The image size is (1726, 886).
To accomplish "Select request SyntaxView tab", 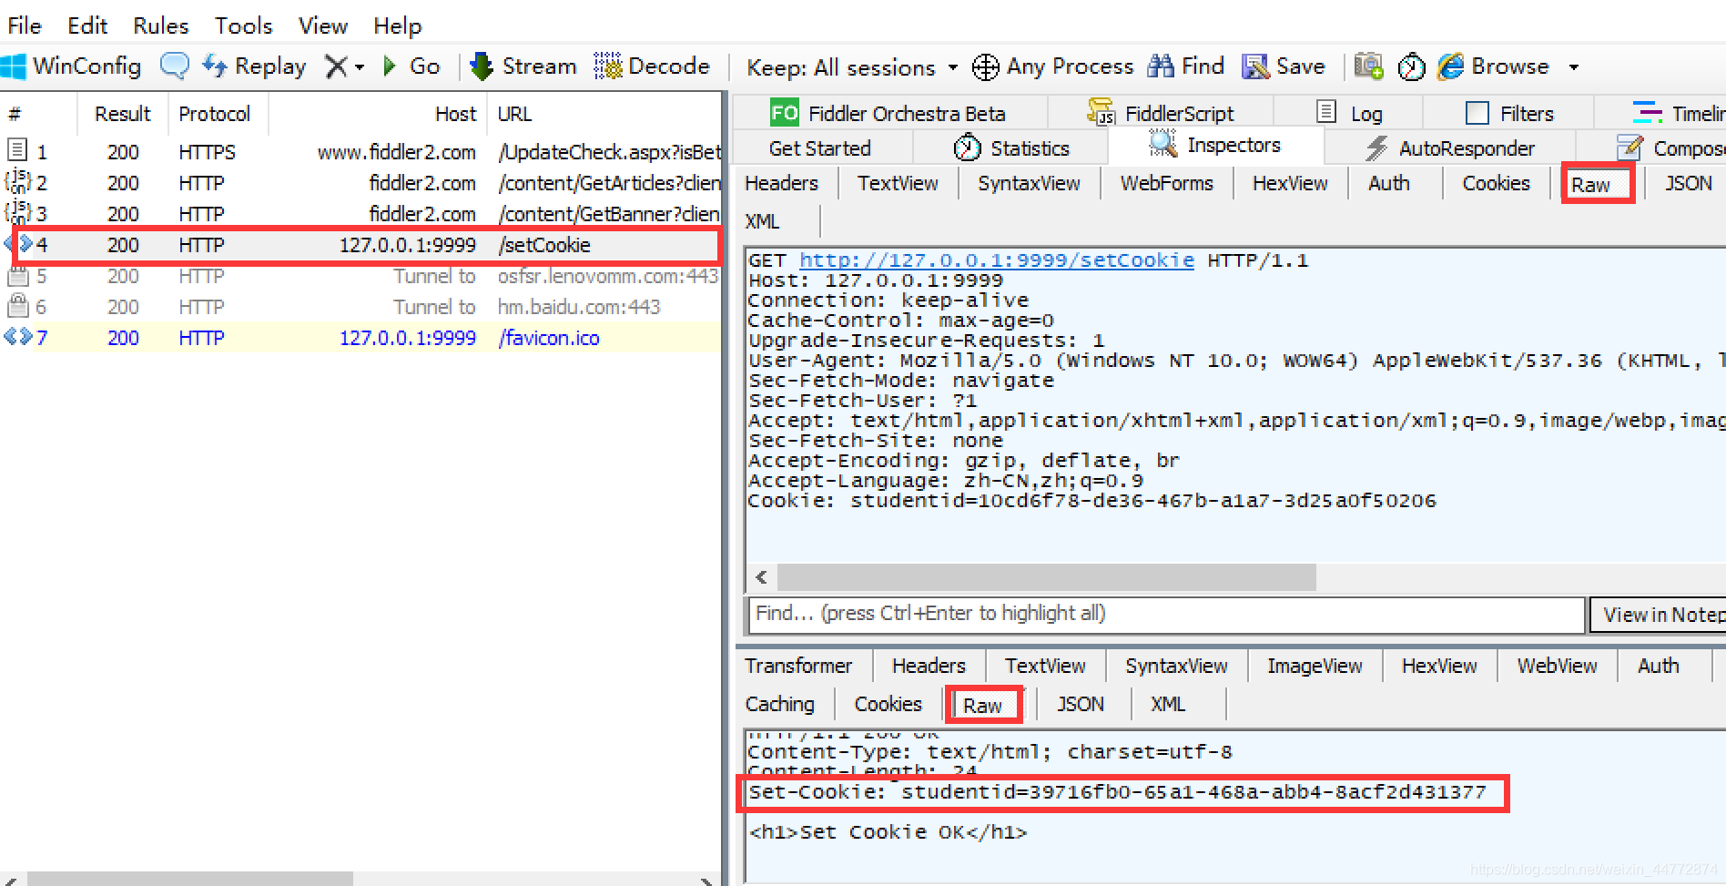I will pos(1029,183).
